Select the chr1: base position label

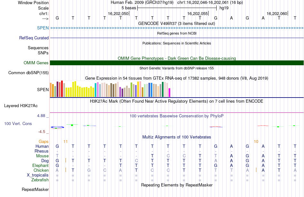point(44,13)
